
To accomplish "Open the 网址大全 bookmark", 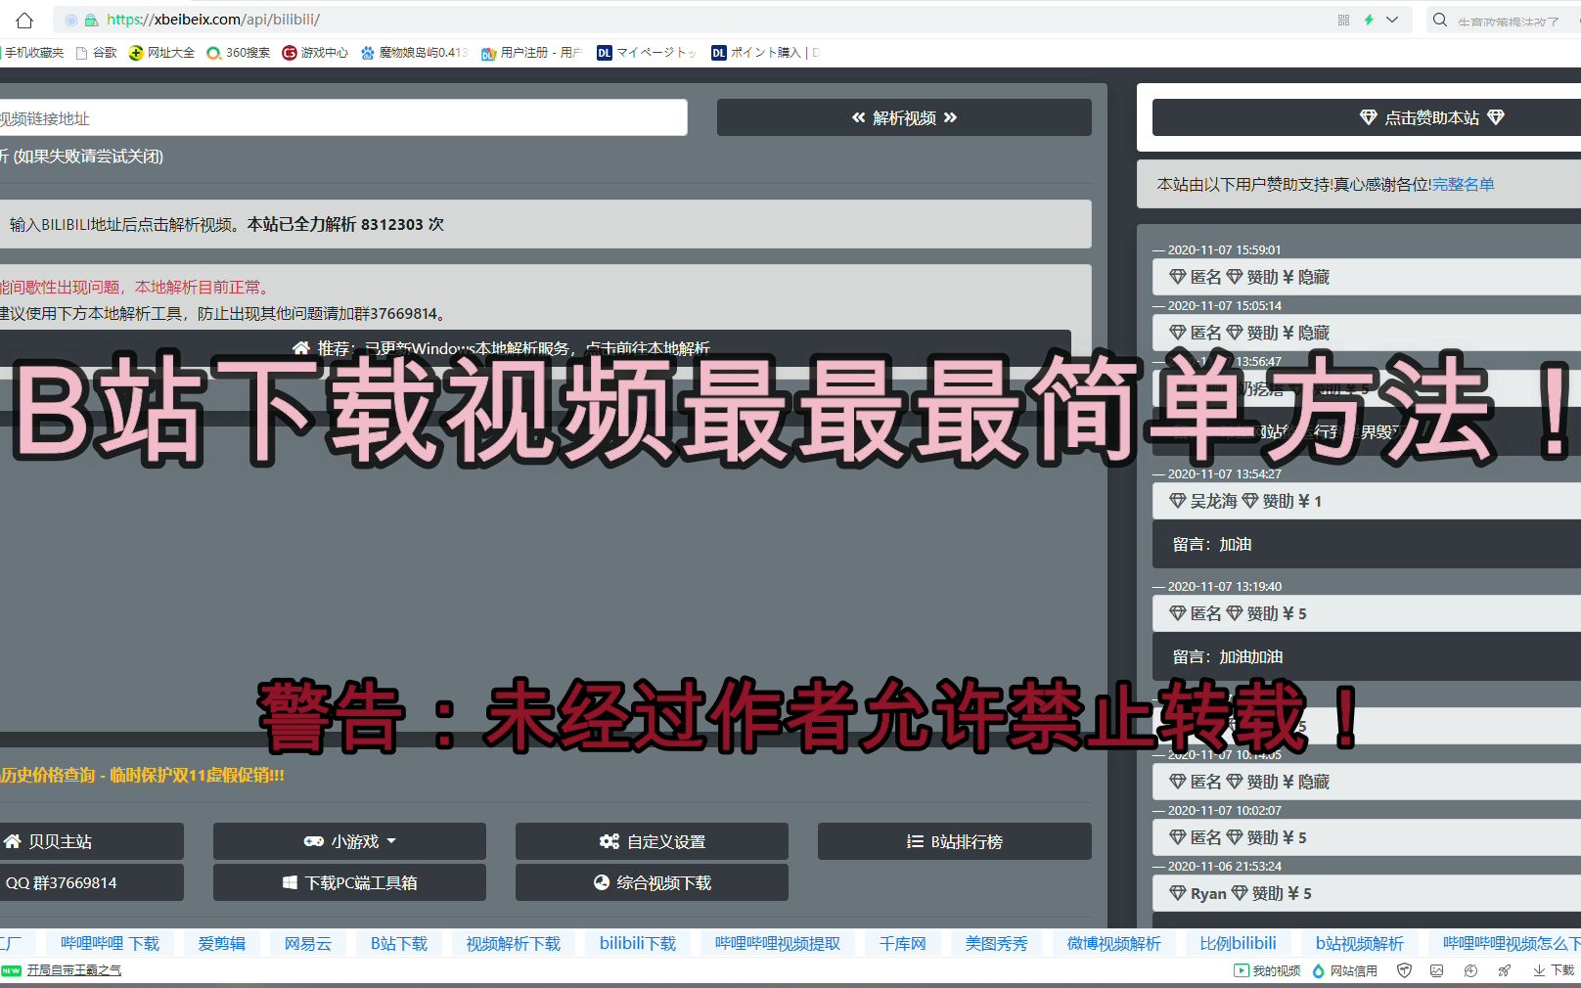I will coord(161,53).
